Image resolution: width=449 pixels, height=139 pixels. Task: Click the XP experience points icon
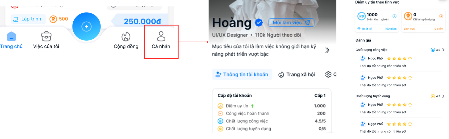click(361, 16)
